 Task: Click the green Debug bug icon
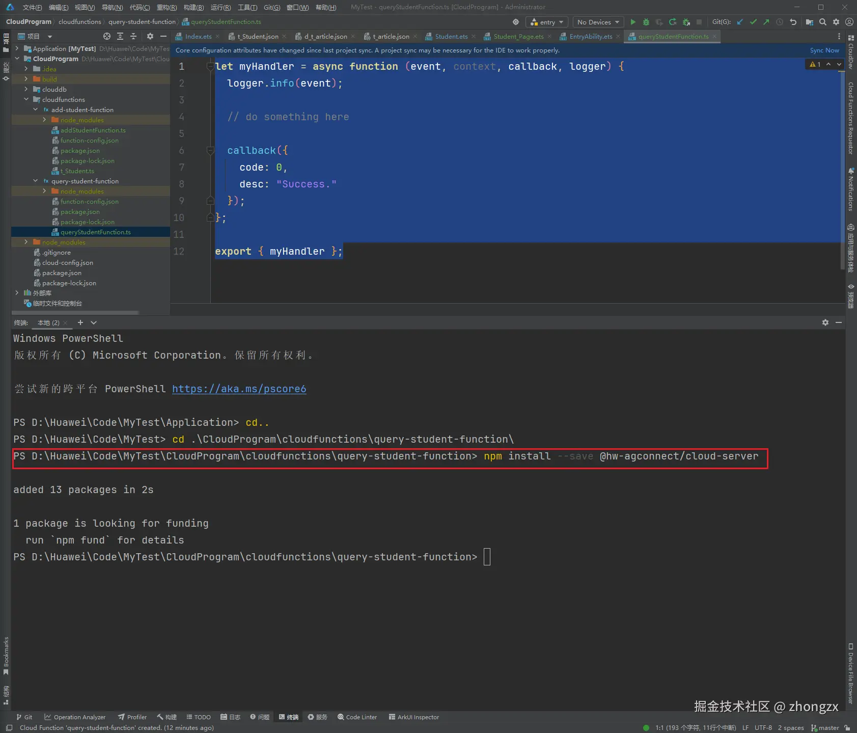pos(646,22)
